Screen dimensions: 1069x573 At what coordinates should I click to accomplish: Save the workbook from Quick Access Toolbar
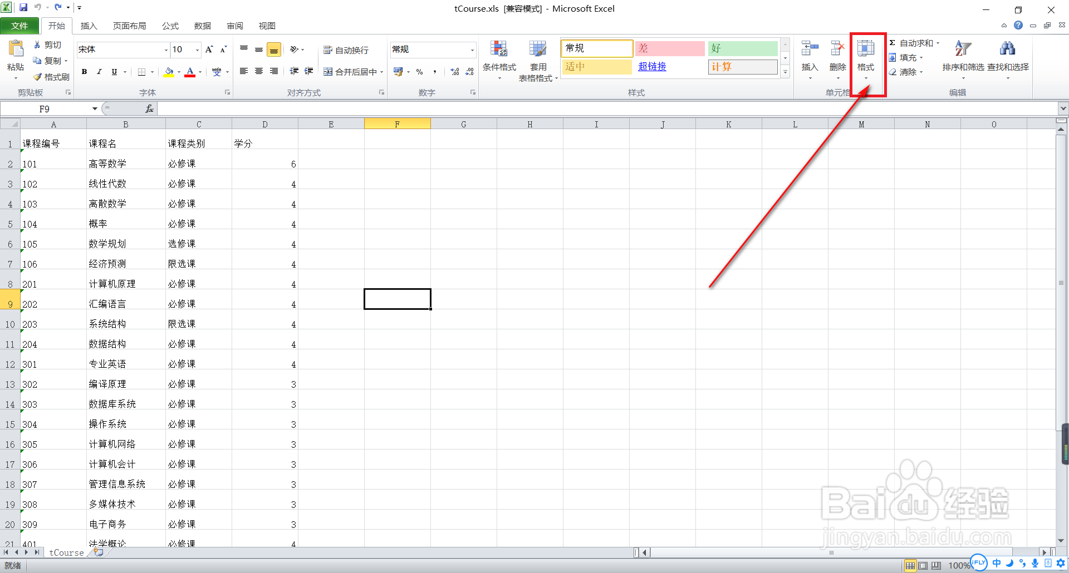tap(23, 8)
